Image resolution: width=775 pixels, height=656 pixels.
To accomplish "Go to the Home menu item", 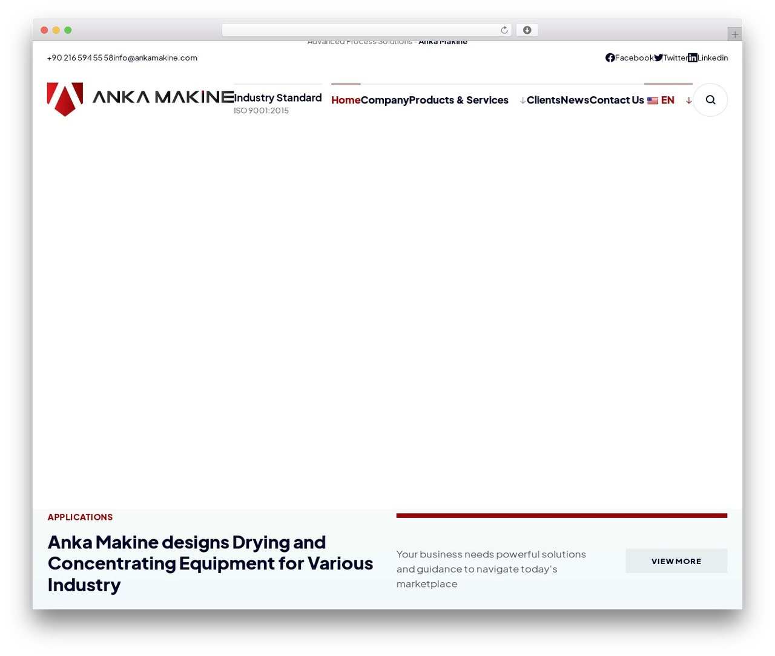I will click(346, 100).
